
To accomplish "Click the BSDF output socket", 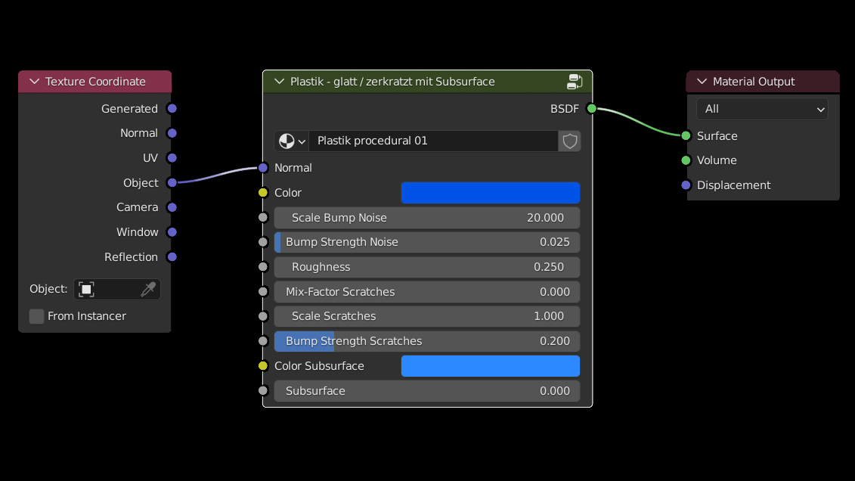I will pyautogui.click(x=592, y=109).
